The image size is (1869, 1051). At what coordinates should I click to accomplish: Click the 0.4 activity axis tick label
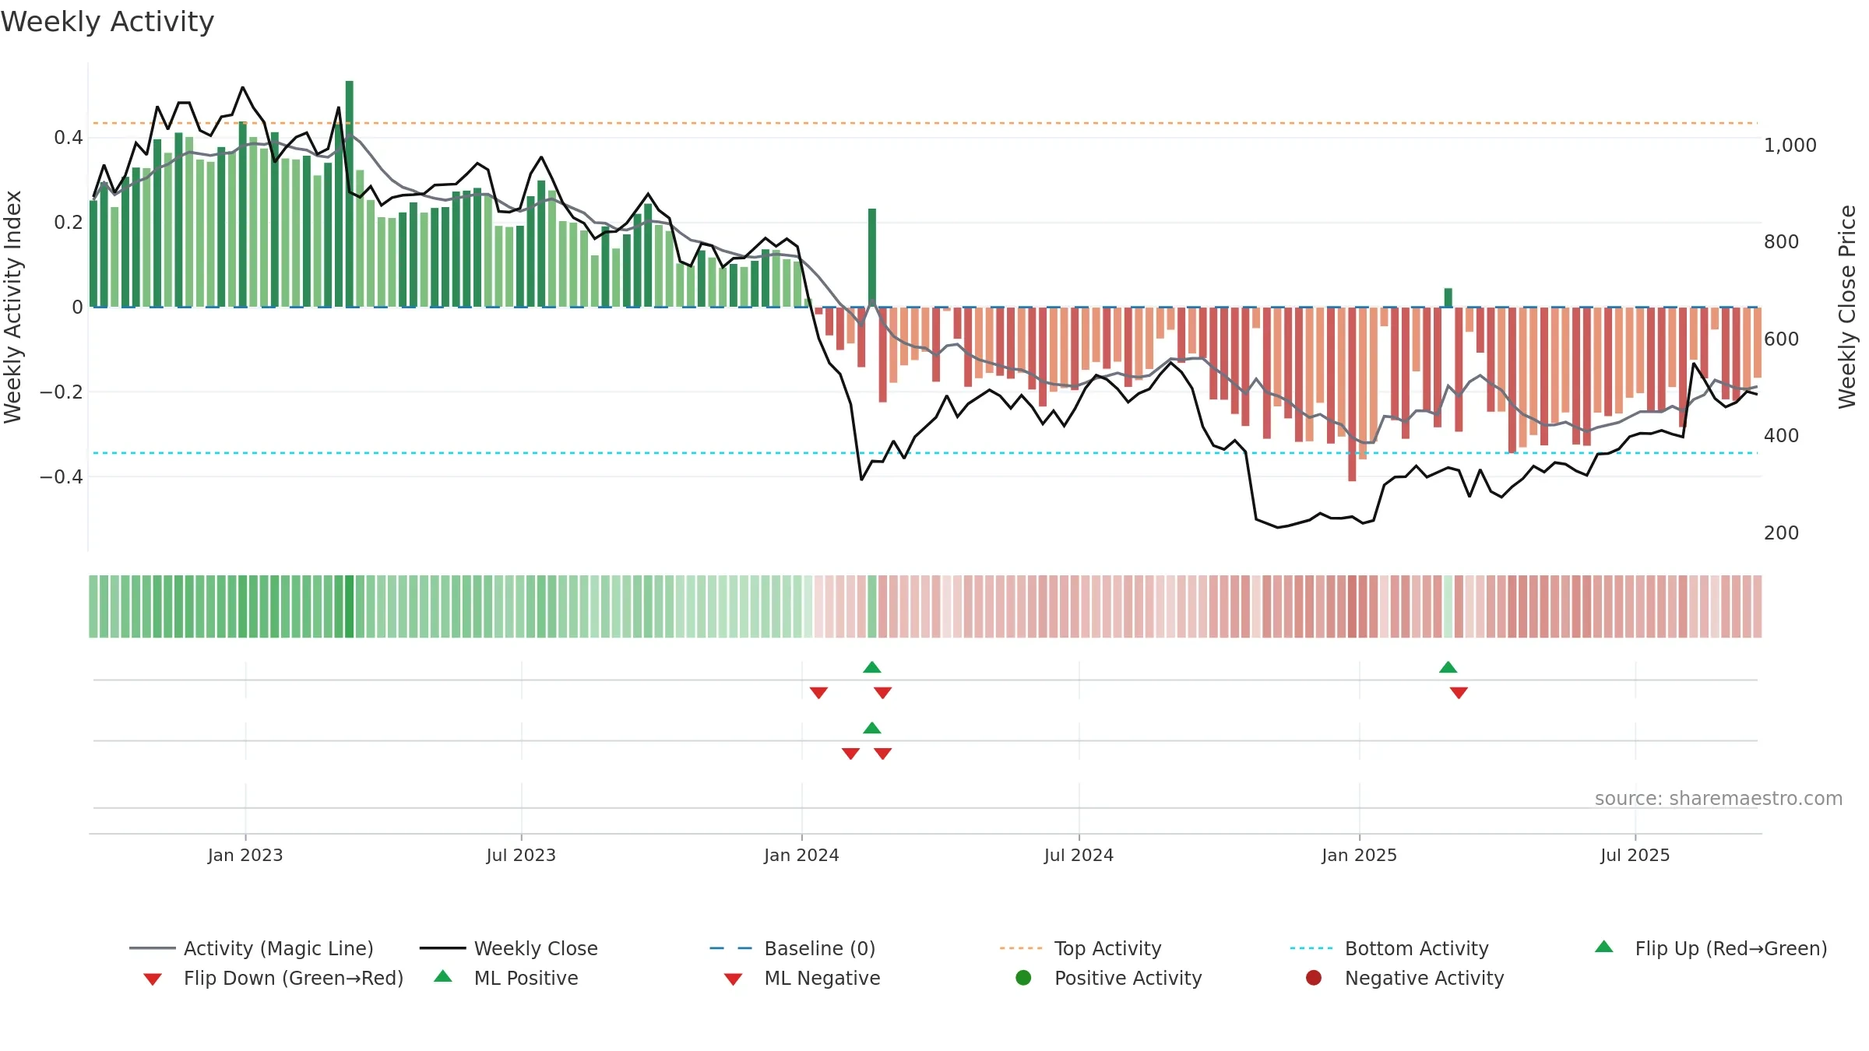point(69,138)
